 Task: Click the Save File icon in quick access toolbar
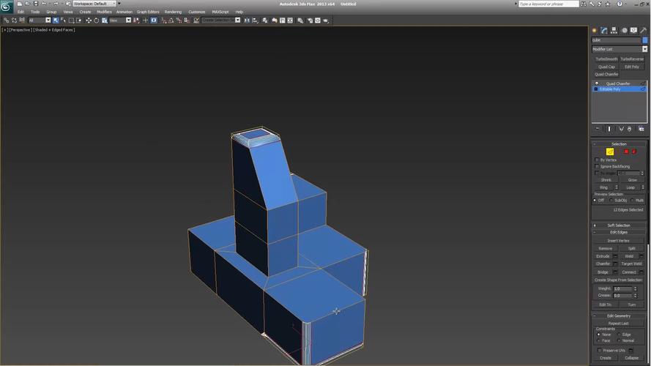[35, 4]
